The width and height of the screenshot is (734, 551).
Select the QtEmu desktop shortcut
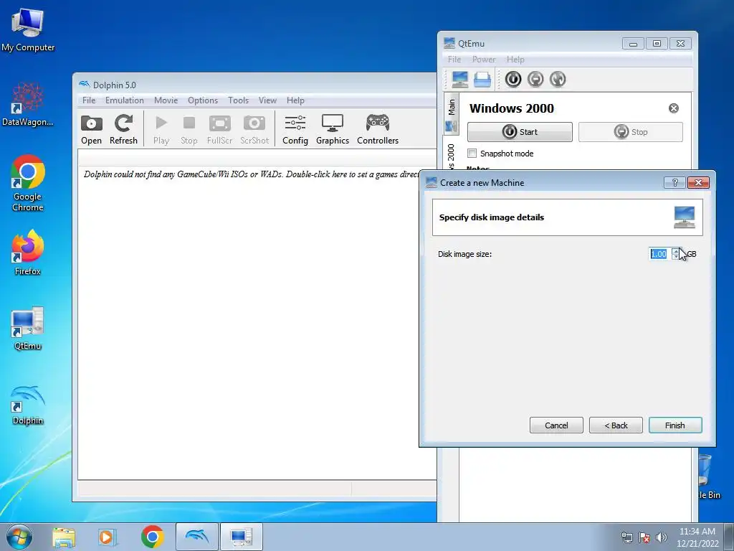28,328
